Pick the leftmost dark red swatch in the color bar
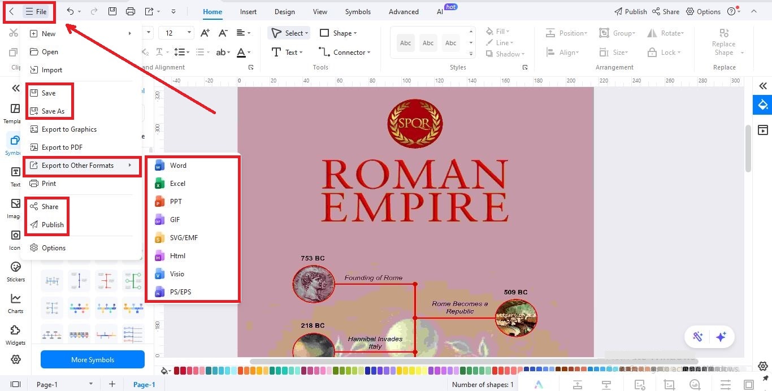The image size is (772, 391). point(177,371)
